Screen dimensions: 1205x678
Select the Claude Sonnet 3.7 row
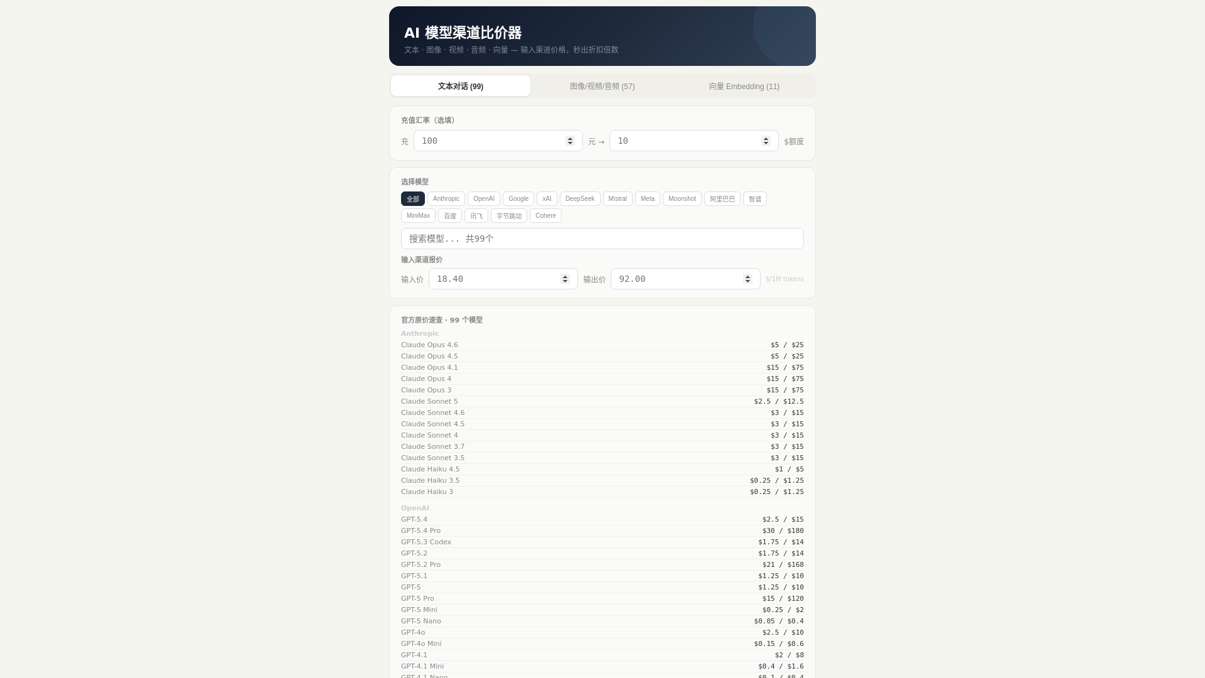pos(602,447)
